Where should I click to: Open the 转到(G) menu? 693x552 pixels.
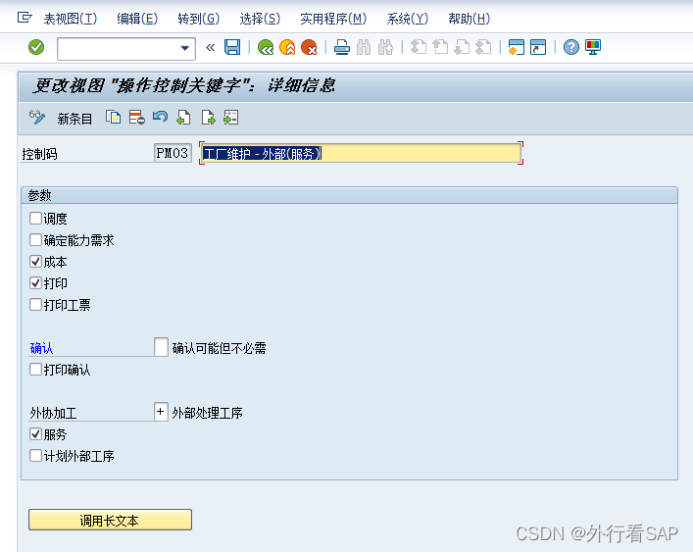pos(198,19)
